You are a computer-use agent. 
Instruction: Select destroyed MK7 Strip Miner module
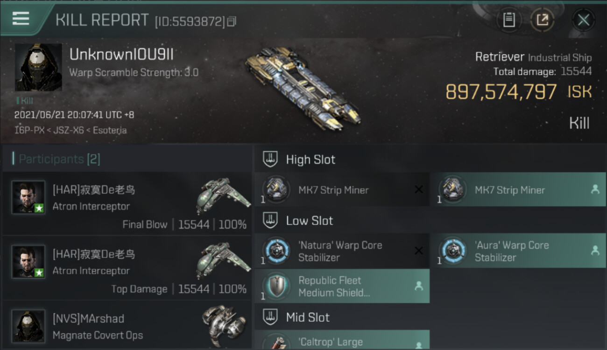point(342,189)
